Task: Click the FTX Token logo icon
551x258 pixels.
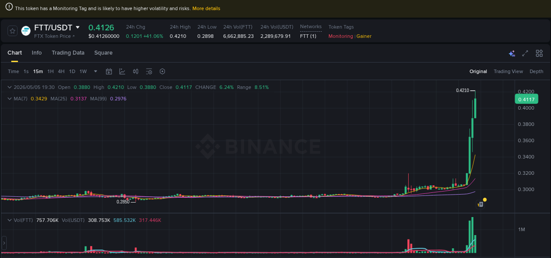Action: 26,31
